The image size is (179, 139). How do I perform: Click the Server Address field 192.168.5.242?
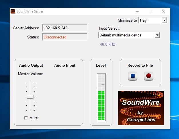(x=65, y=28)
